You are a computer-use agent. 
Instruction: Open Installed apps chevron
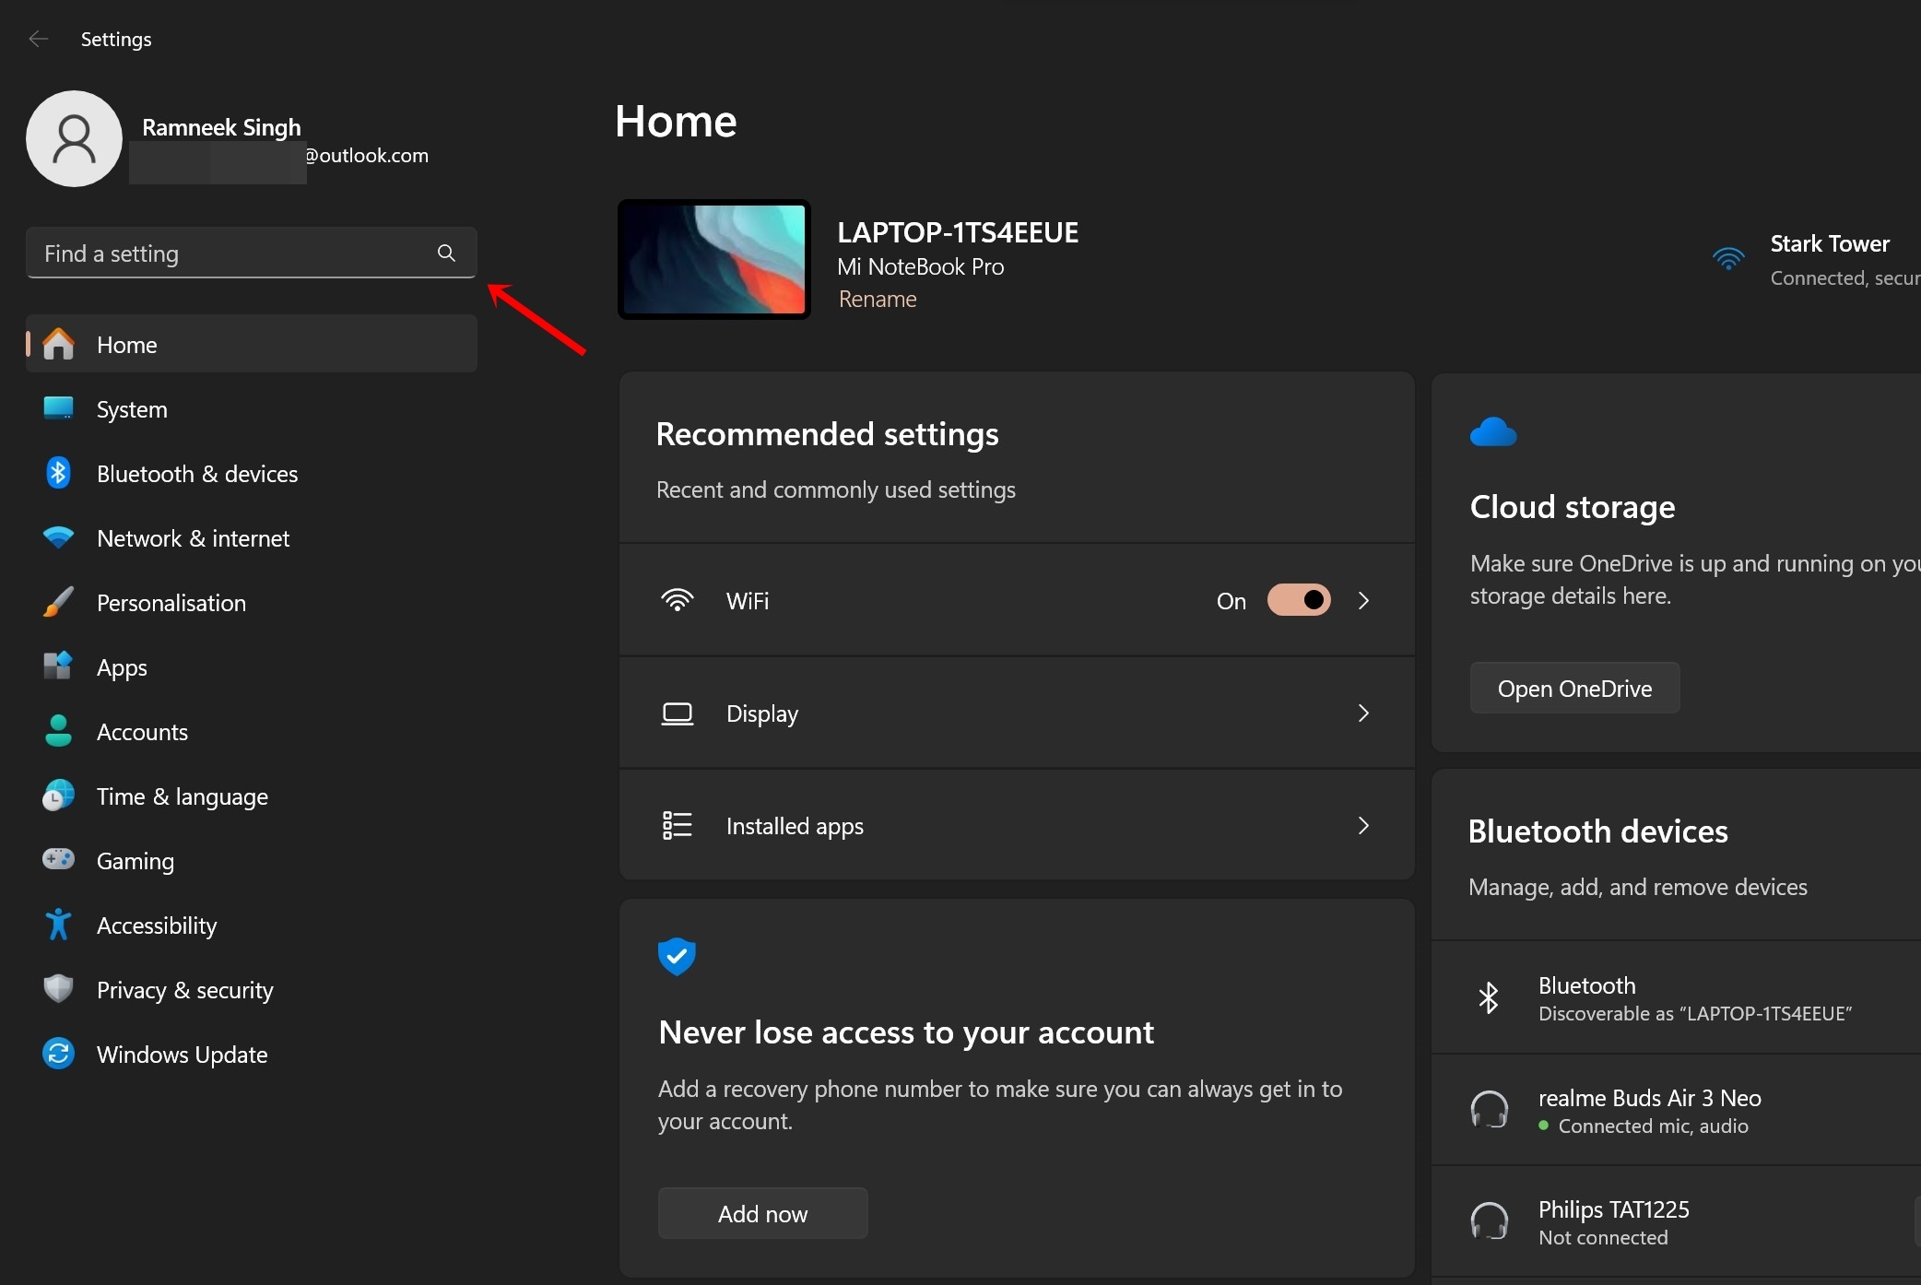1364,826
